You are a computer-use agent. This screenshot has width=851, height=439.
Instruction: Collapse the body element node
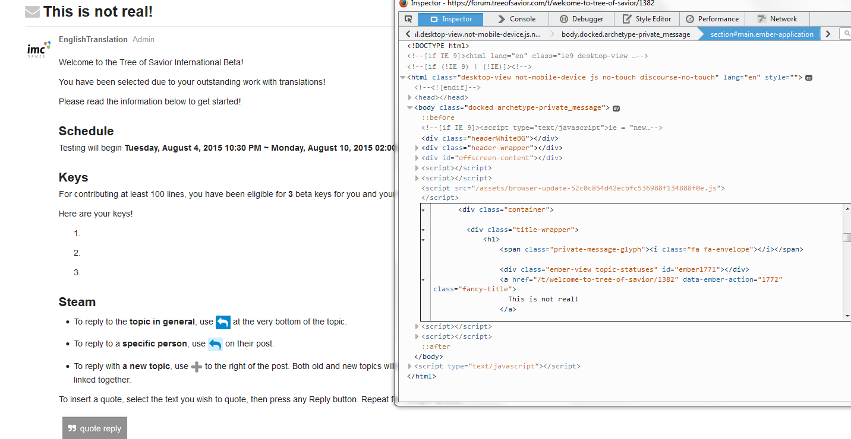pyautogui.click(x=409, y=108)
